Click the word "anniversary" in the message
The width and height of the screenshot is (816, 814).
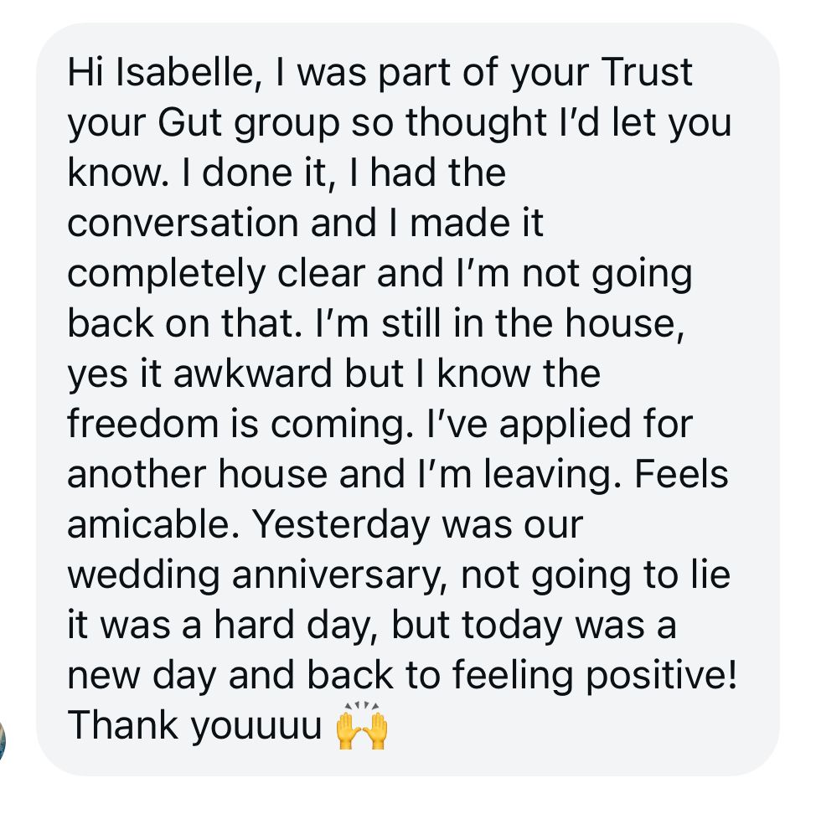pos(339,576)
